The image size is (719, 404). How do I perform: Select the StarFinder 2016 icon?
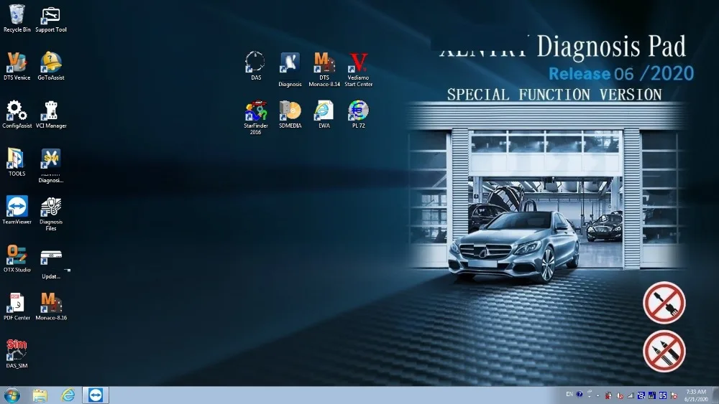[255, 118]
